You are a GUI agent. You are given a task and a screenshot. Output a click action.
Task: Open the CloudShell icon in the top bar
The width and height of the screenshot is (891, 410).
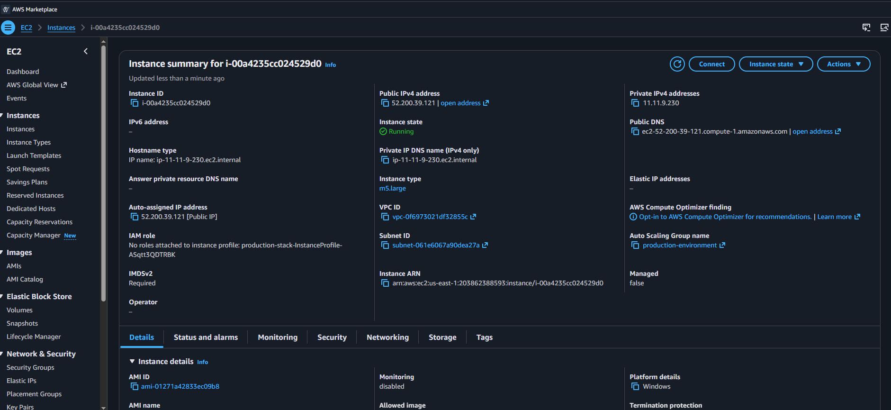866,27
